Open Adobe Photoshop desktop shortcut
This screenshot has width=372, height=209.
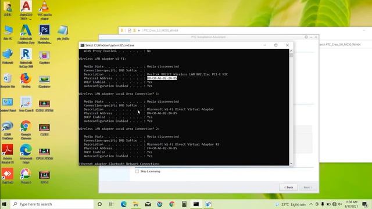pos(44,34)
